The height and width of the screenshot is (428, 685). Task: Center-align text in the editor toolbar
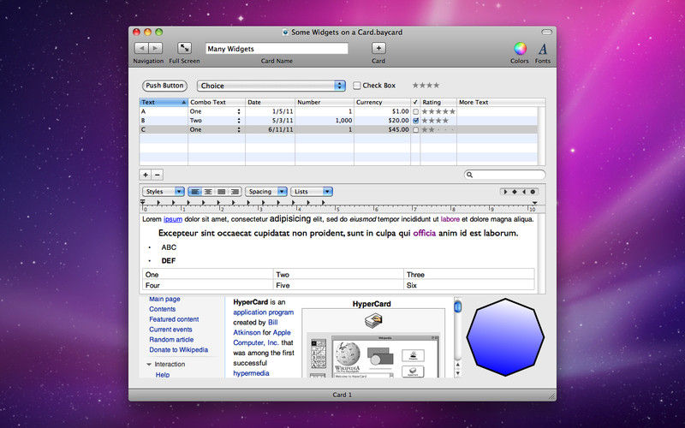point(208,191)
